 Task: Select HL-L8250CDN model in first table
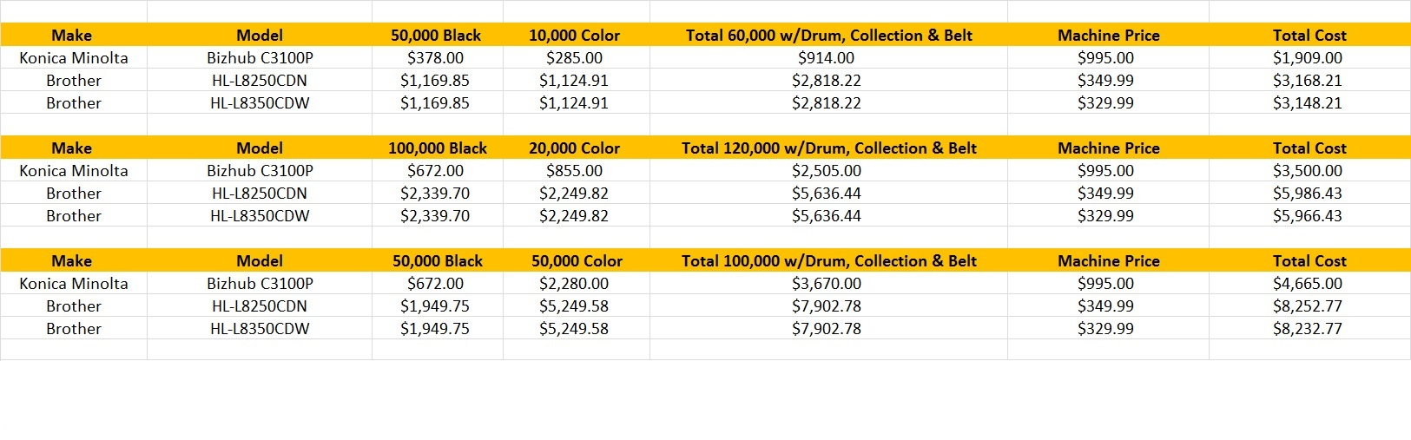click(260, 81)
